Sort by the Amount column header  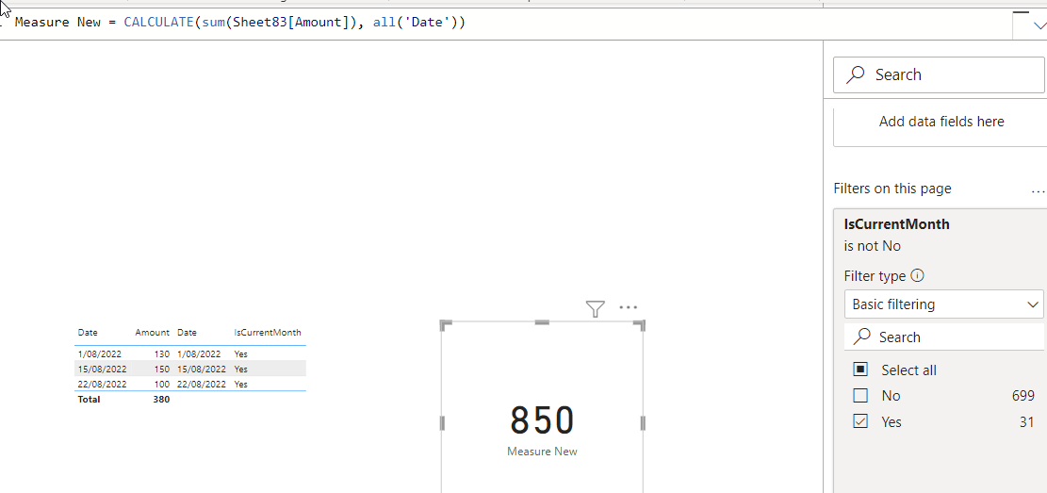coord(152,332)
